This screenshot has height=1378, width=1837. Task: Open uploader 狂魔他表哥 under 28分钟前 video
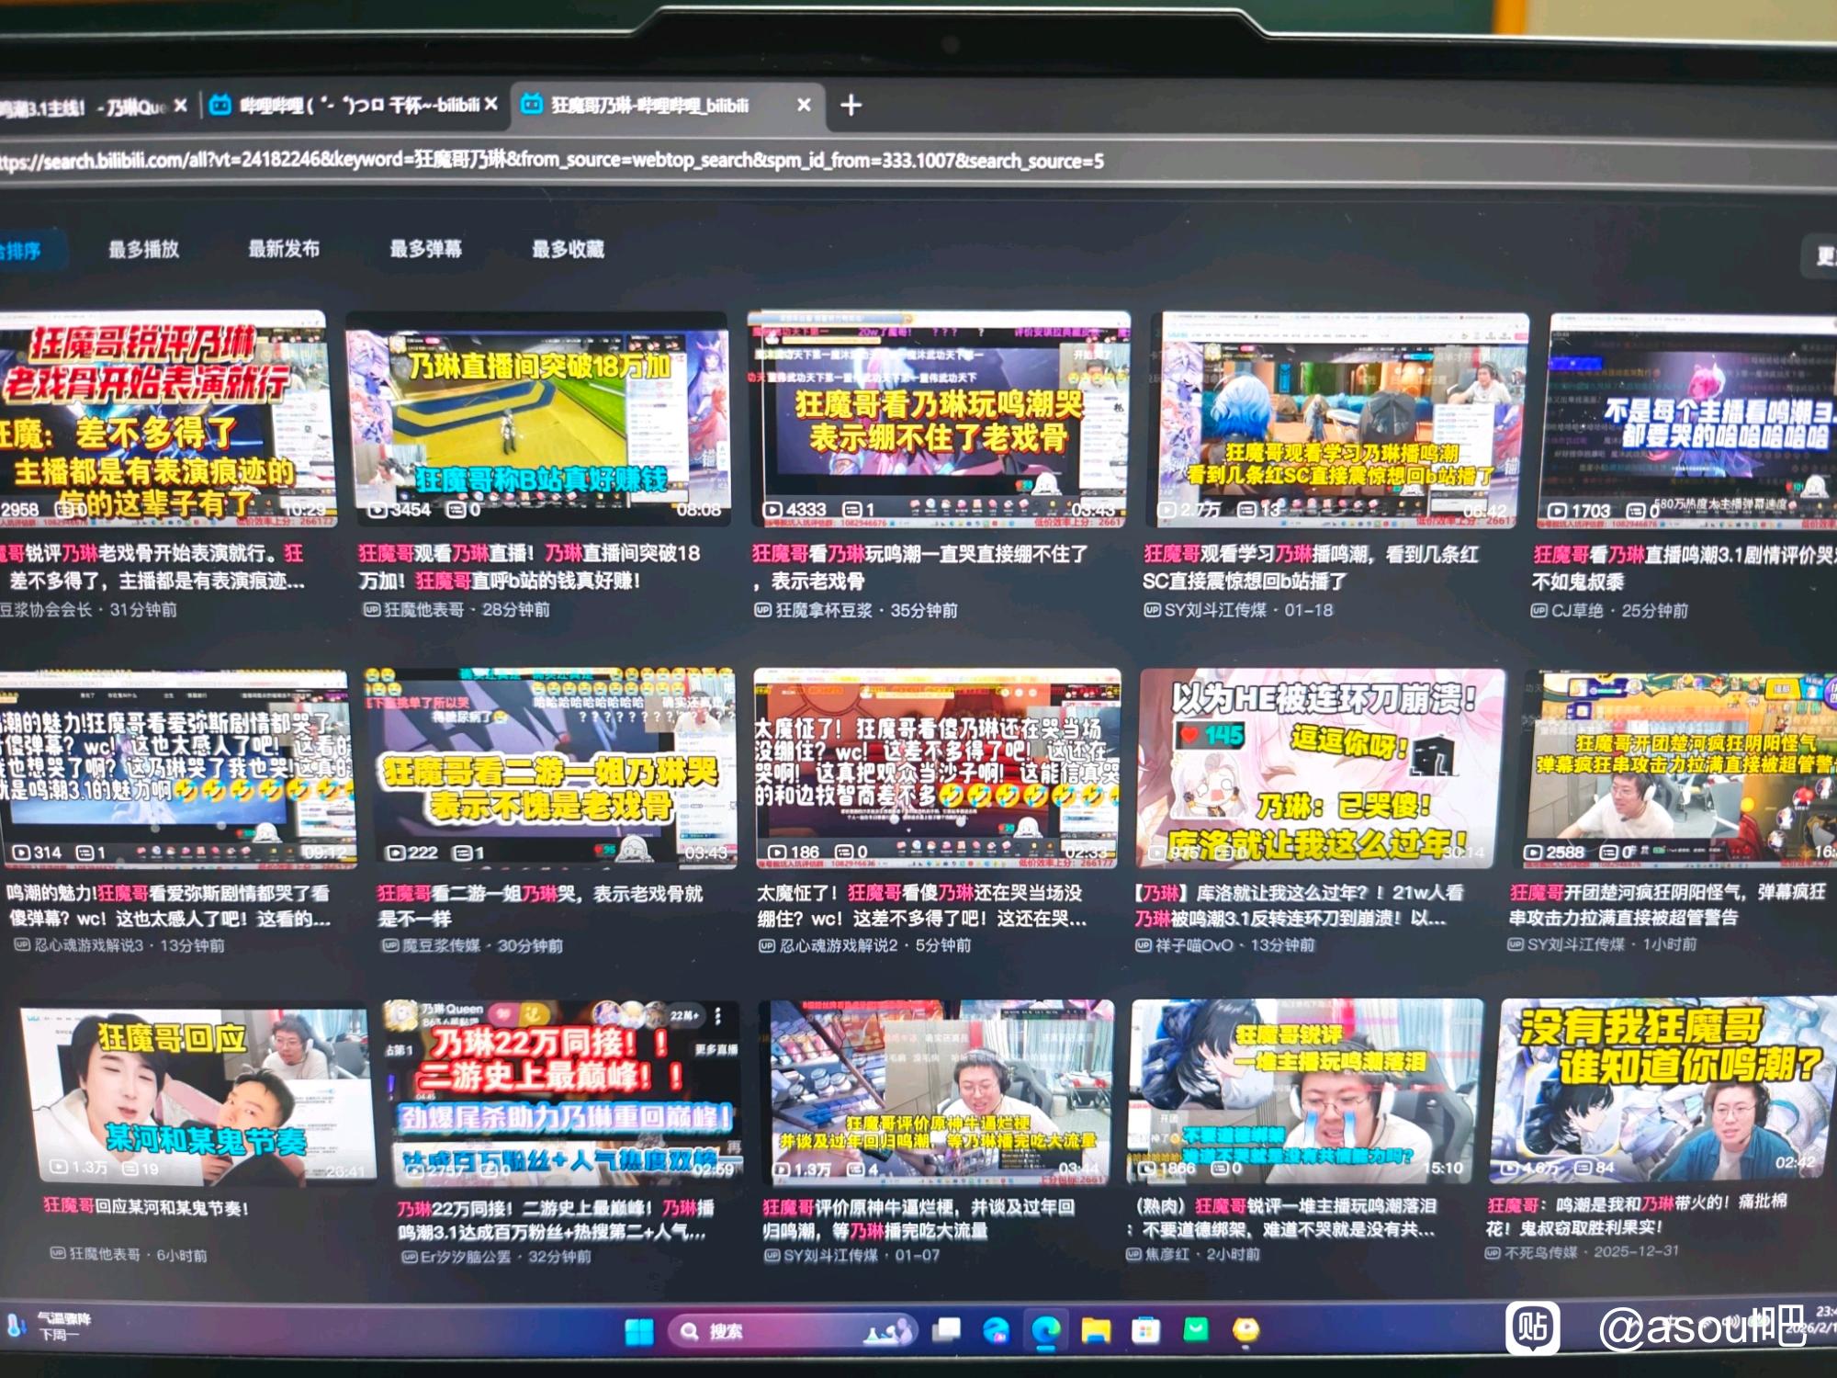point(423,610)
